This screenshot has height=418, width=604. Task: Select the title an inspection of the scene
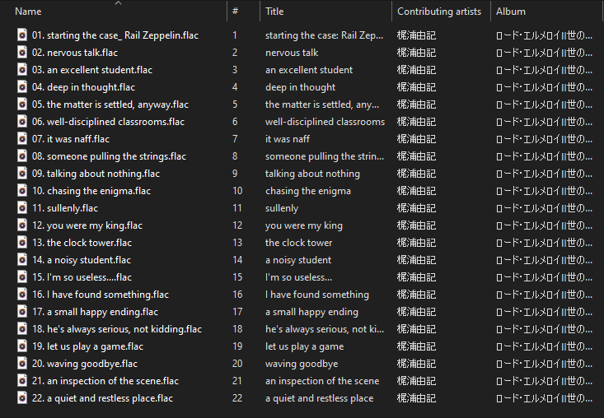(x=322, y=381)
